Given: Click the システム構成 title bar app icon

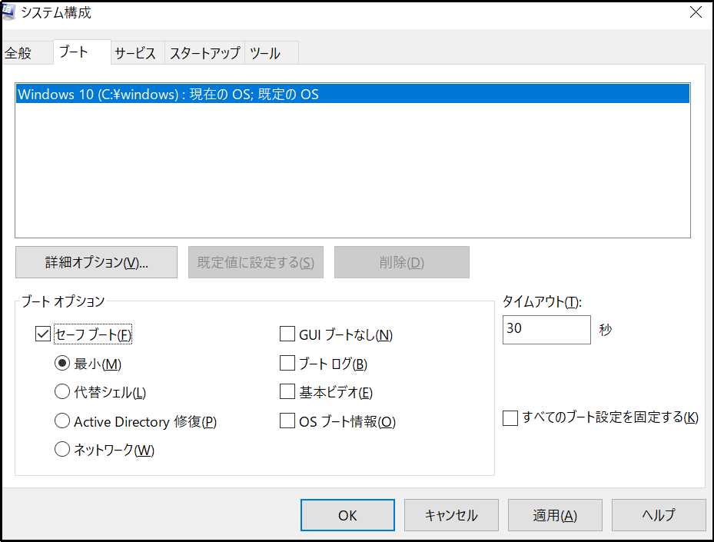Looking at the screenshot, I should [9, 12].
